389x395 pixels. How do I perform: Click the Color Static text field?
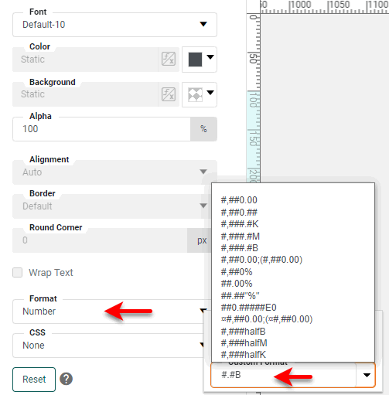click(85, 60)
